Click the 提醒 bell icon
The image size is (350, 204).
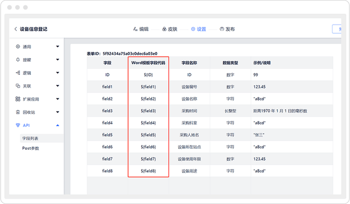(x=18, y=60)
